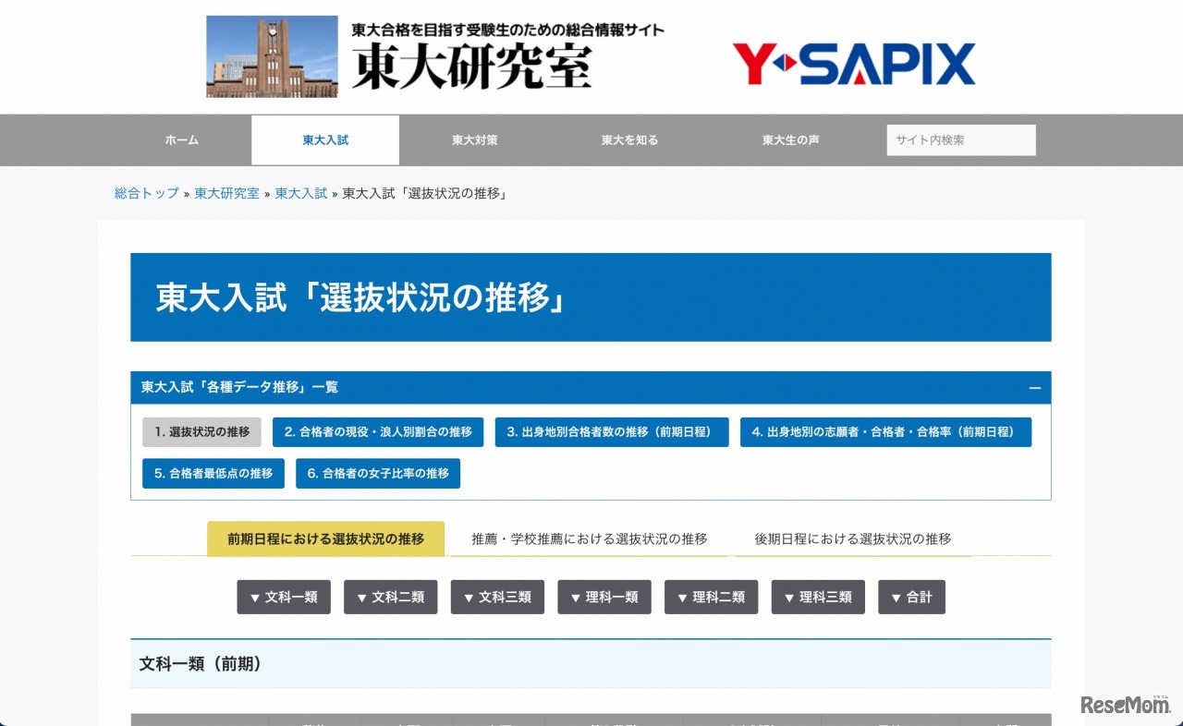Select the 1. 選抜状況の推移 button
Viewport: 1183px width, 726px height.
pos(201,431)
